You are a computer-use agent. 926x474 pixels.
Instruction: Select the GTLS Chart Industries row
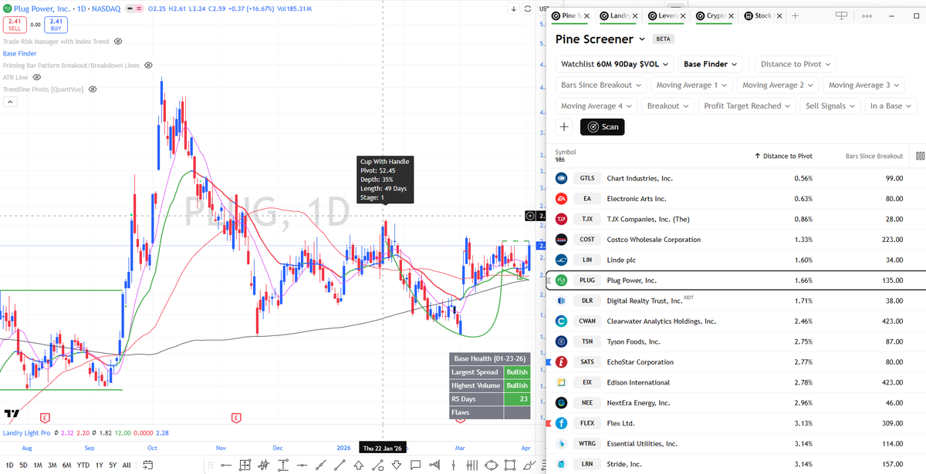tap(735, 178)
